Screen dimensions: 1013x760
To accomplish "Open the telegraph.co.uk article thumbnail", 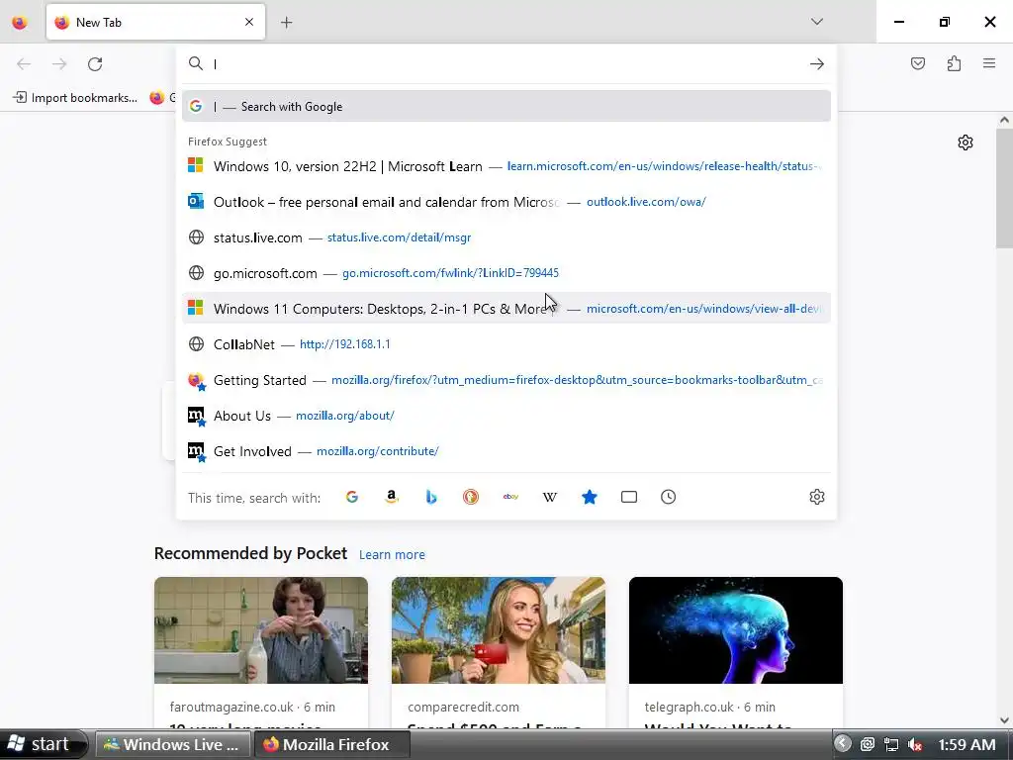I will [x=736, y=630].
